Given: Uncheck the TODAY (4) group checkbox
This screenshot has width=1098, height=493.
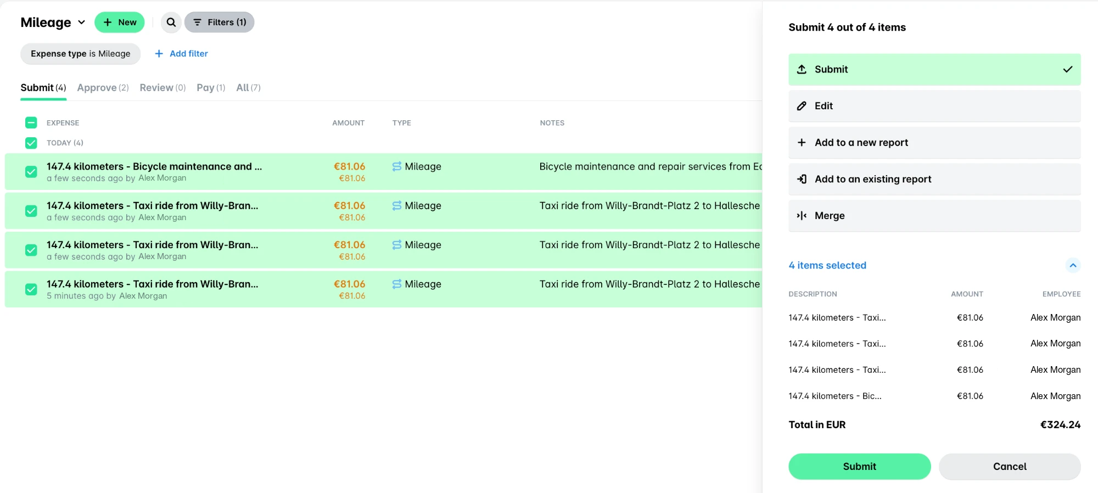Looking at the screenshot, I should 31,143.
